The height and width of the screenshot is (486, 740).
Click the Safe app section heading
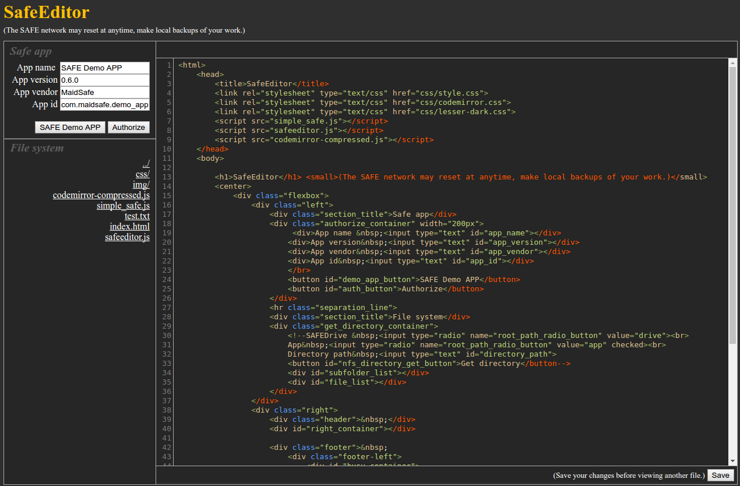pos(31,51)
